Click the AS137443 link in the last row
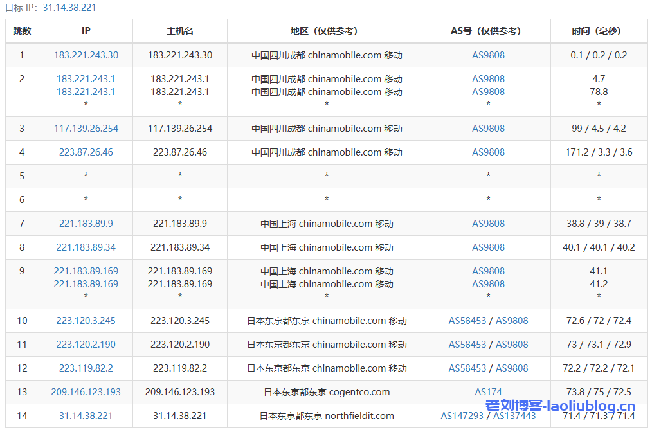The width and height of the screenshot is (652, 430). click(x=514, y=416)
